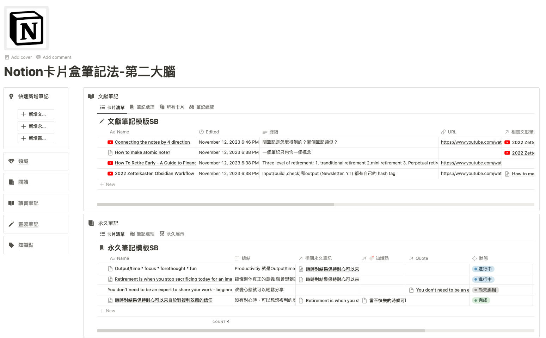Open the 尚未編輯 status tag dropdown
546x338 pixels.
[x=485, y=290]
